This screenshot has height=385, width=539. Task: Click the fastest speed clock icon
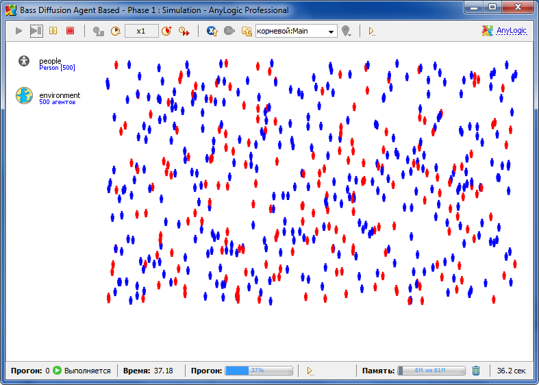tap(184, 32)
